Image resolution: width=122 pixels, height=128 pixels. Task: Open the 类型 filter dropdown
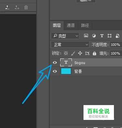pos(65,36)
